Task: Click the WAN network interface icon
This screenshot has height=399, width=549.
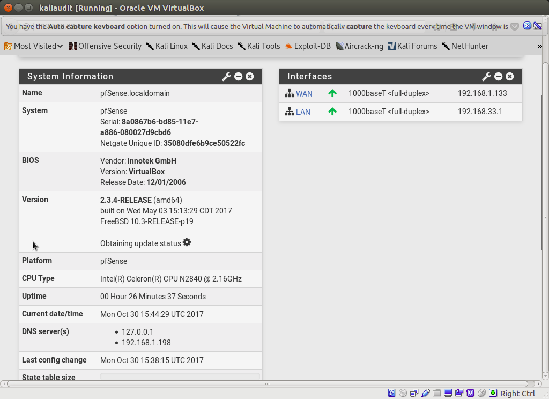Action: point(289,93)
